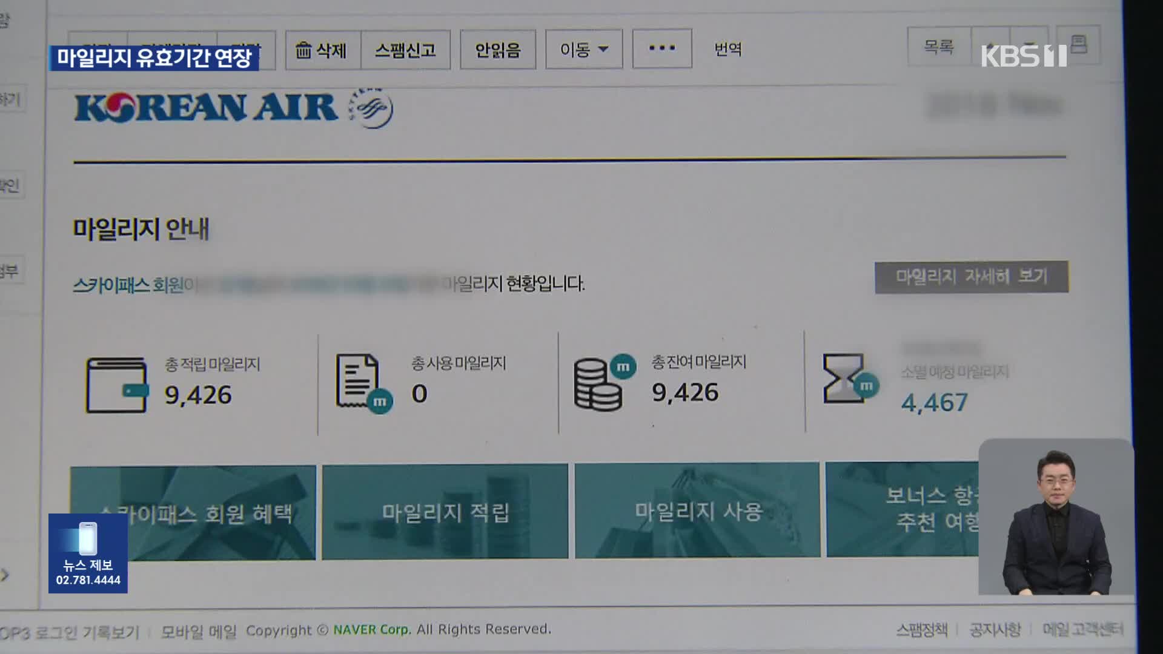Click the Korean Air logo
This screenshot has height=654, width=1163.
pos(206,107)
